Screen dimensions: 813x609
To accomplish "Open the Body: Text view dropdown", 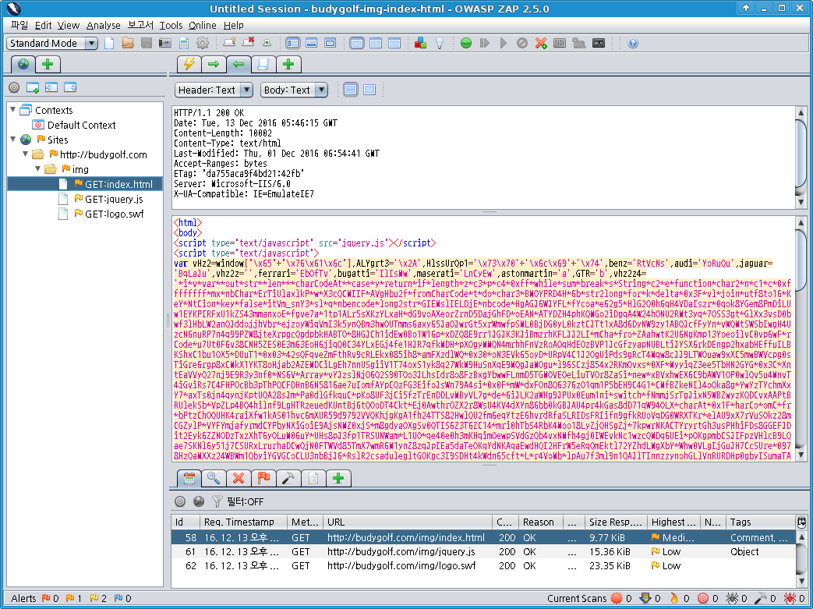I will pos(294,90).
